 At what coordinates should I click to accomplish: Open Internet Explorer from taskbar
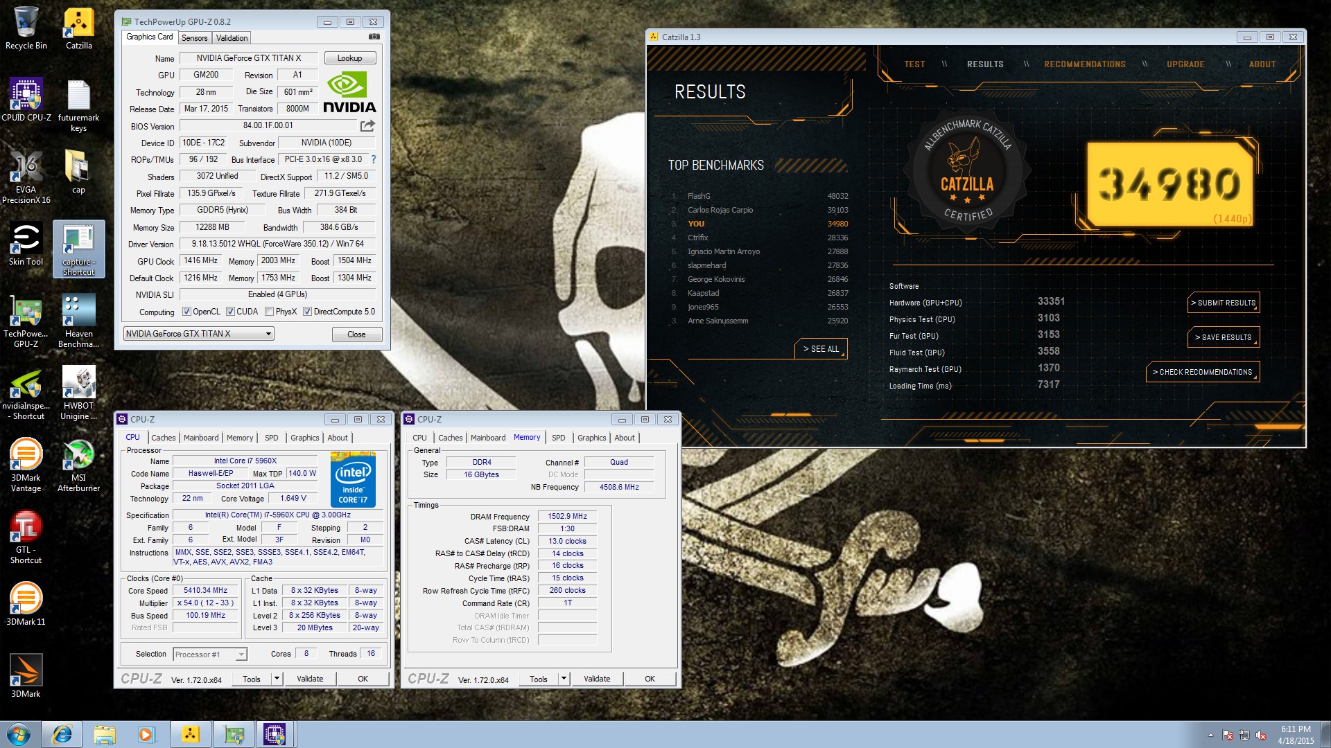pyautogui.click(x=62, y=734)
